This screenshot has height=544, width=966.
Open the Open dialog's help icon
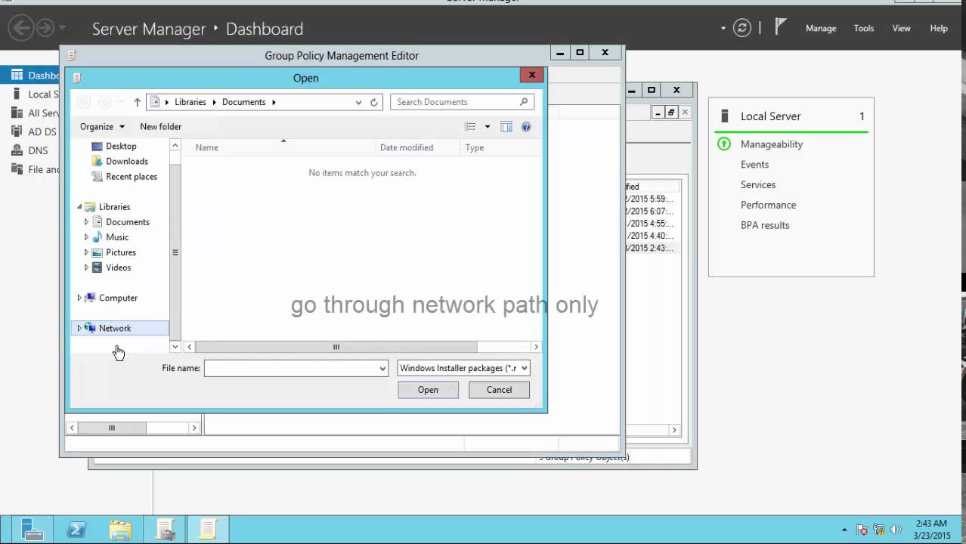coord(526,127)
